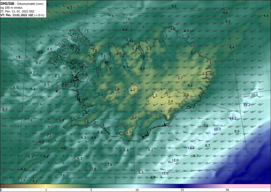Select the 7.0 value on the map
This screenshot has height=192, width=271.
[x=87, y=113]
